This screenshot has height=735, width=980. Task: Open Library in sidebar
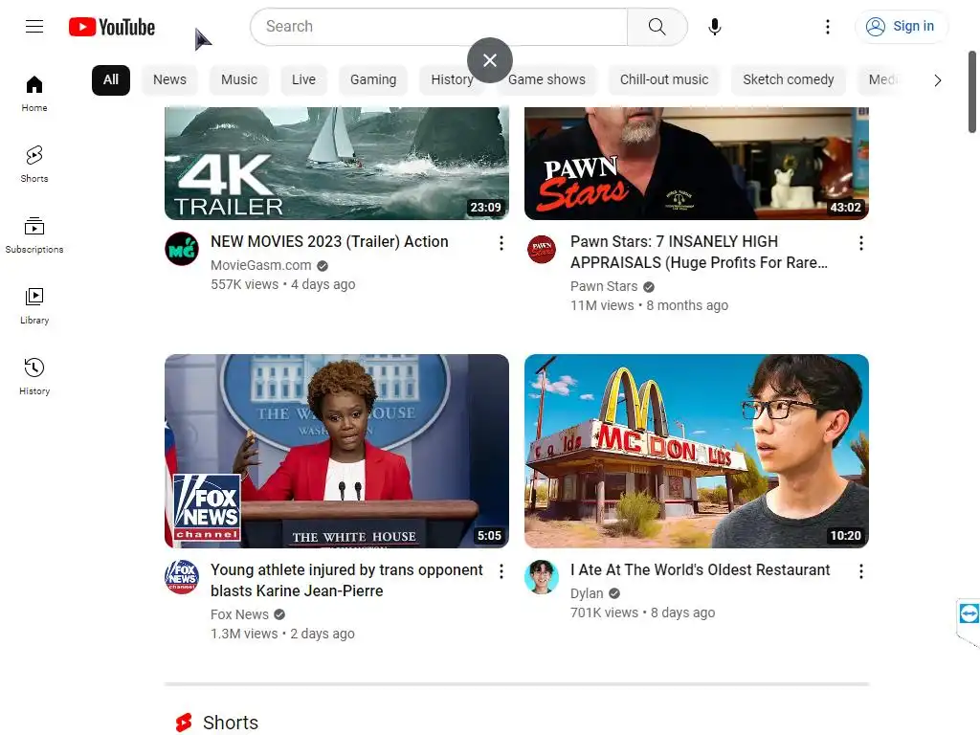point(34,306)
